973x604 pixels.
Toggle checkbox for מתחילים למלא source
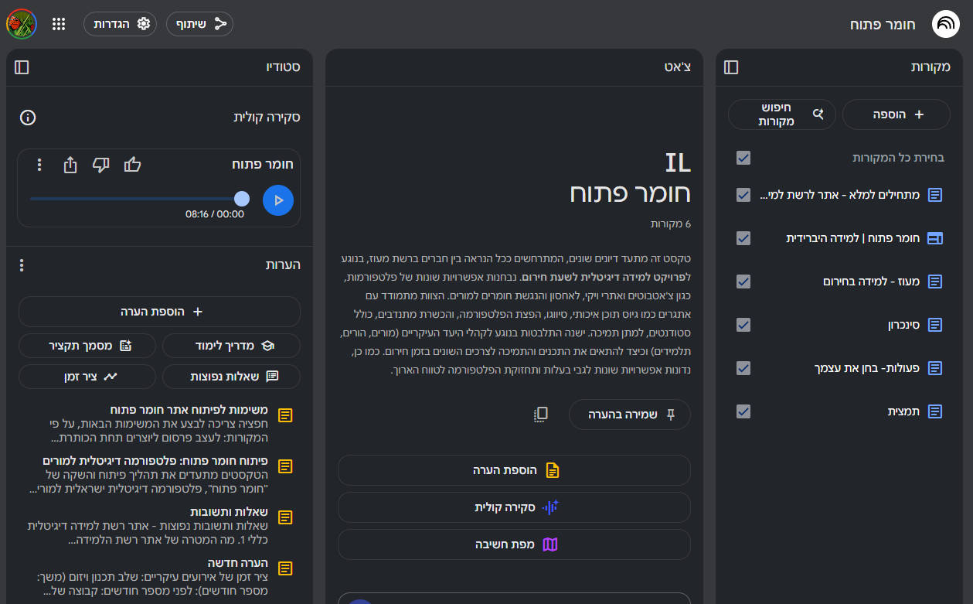[743, 195]
